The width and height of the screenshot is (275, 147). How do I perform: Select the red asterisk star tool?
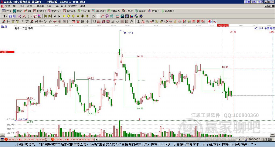coord(59,21)
